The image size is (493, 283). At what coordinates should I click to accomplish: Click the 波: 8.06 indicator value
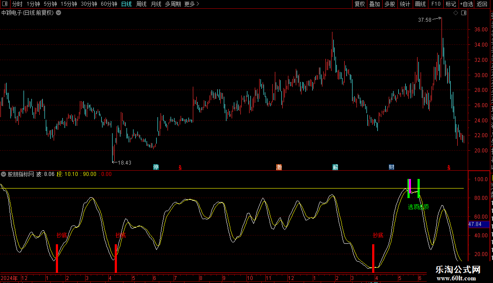(x=45, y=174)
